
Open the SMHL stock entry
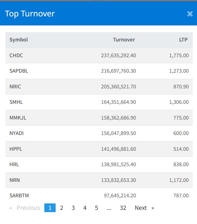(16, 102)
